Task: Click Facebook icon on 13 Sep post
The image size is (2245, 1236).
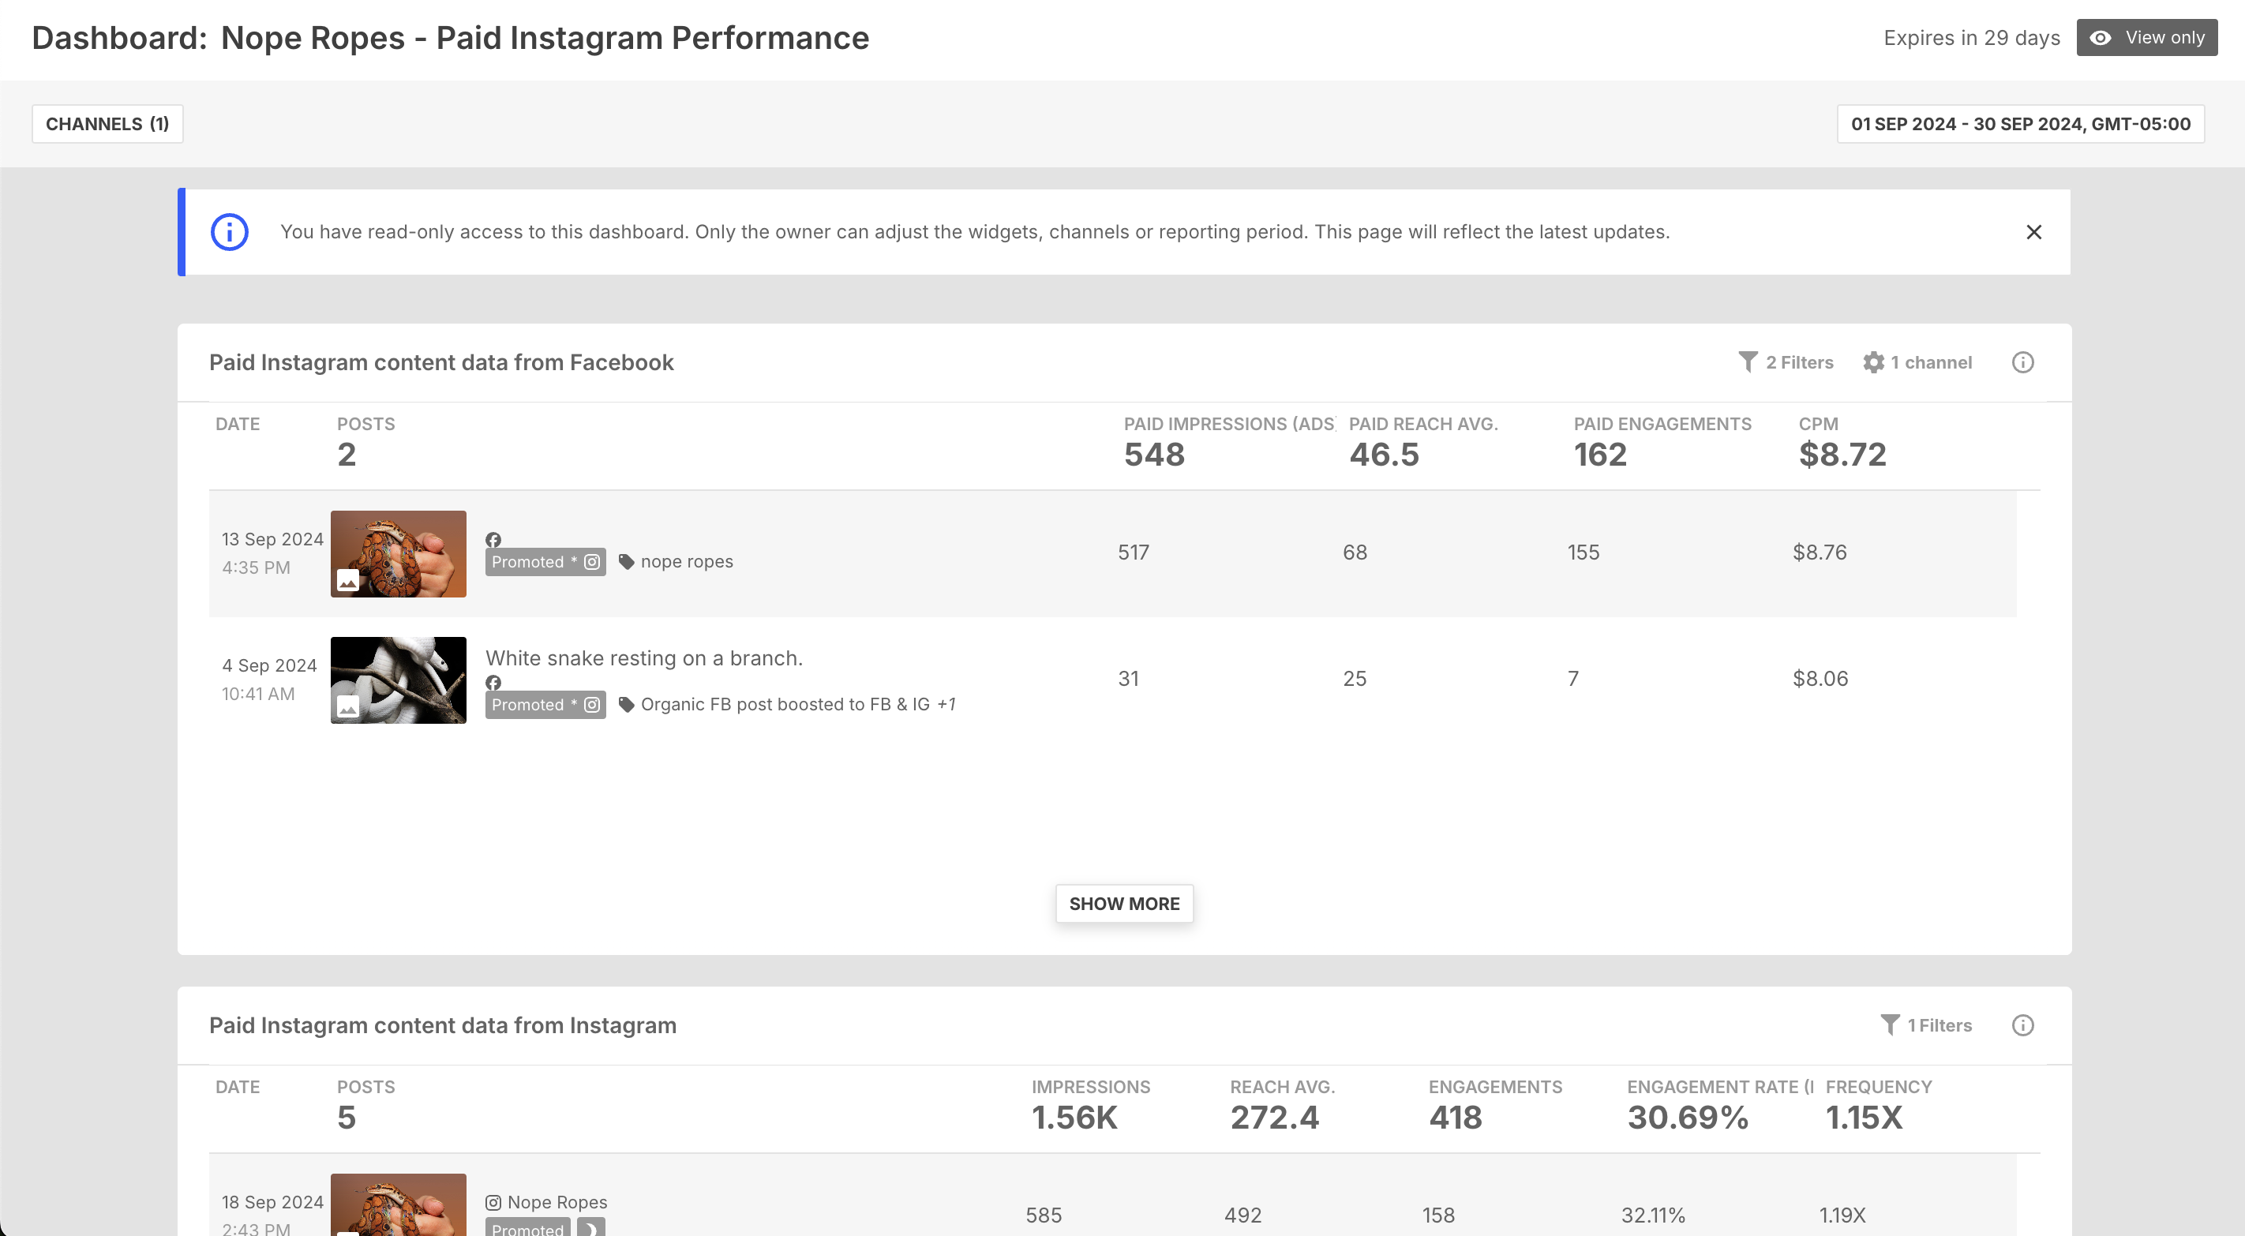Action: pyautogui.click(x=493, y=541)
